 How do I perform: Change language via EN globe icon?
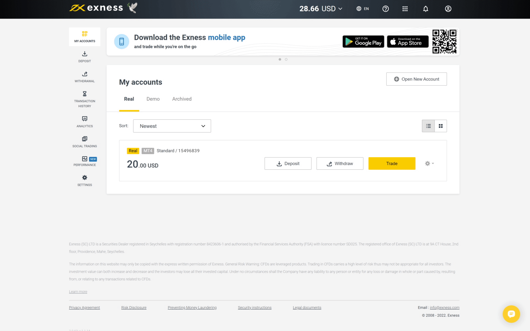pyautogui.click(x=362, y=9)
